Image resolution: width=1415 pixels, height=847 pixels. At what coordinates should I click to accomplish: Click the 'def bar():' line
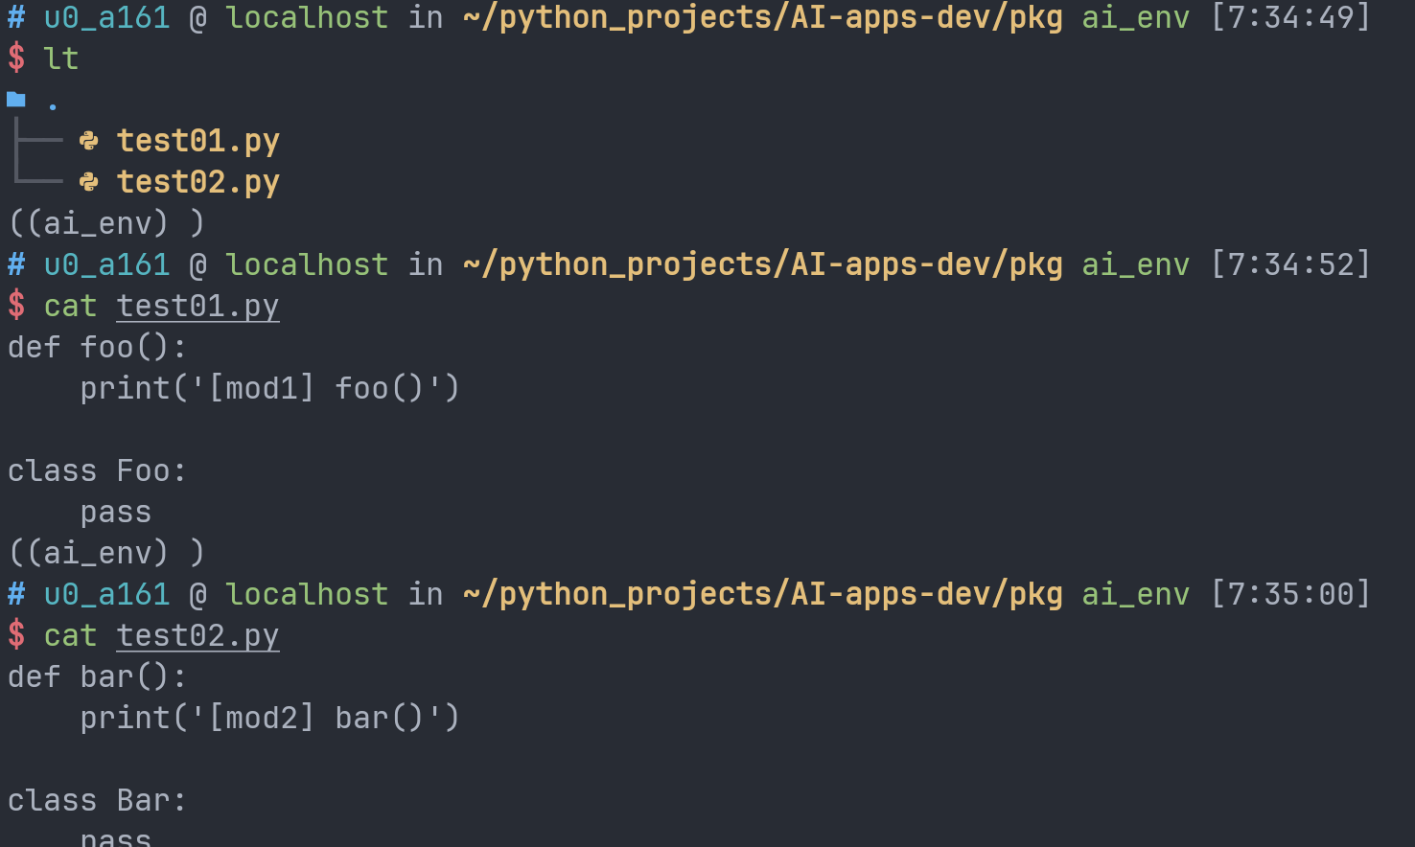pyautogui.click(x=97, y=676)
